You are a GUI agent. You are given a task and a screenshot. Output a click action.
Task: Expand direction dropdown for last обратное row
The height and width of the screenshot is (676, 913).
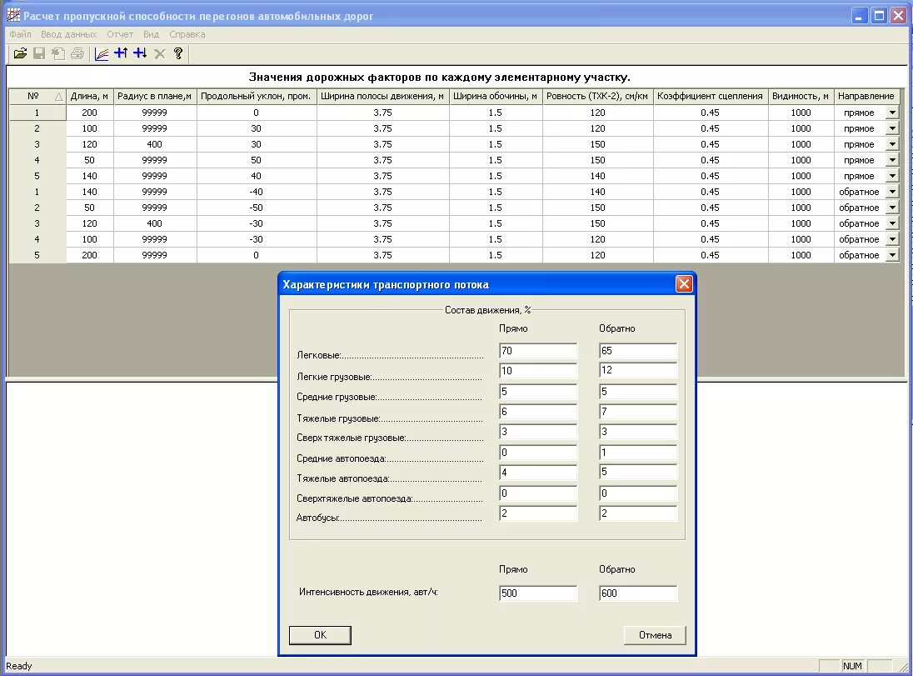click(x=892, y=255)
